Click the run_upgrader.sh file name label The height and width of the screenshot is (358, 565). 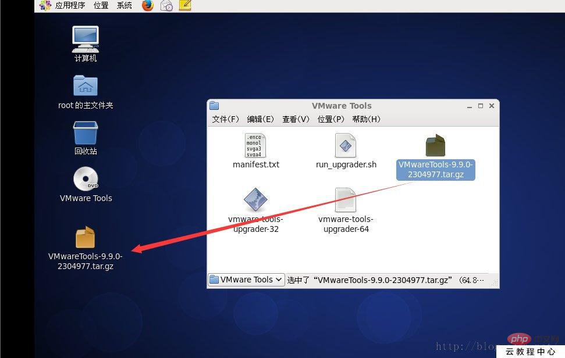(346, 164)
